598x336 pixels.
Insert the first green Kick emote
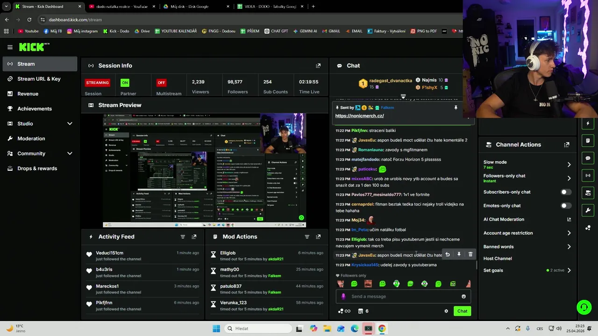[x=354, y=284]
